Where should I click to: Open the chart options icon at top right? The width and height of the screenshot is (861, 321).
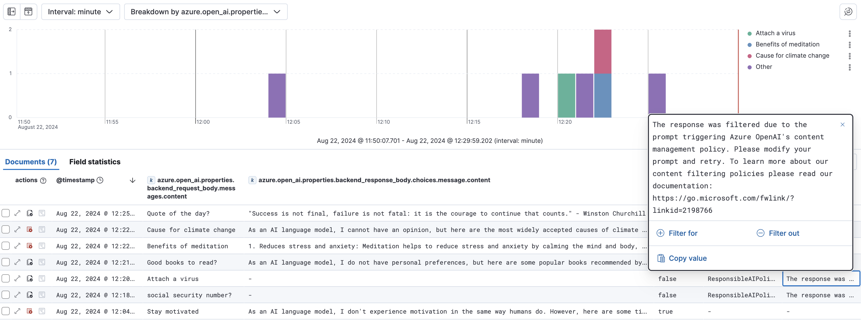click(848, 12)
